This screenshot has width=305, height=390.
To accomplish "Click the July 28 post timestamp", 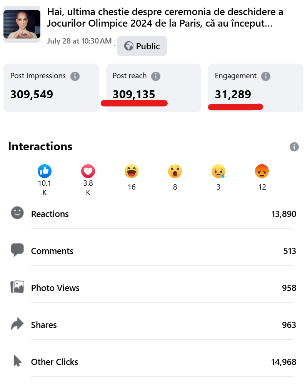I will click(79, 41).
